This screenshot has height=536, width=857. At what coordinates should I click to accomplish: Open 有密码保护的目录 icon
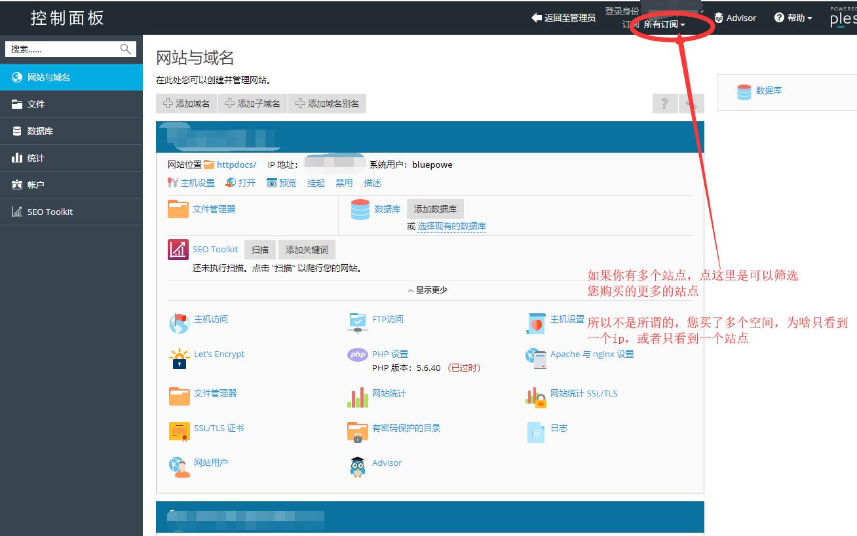pos(358,432)
